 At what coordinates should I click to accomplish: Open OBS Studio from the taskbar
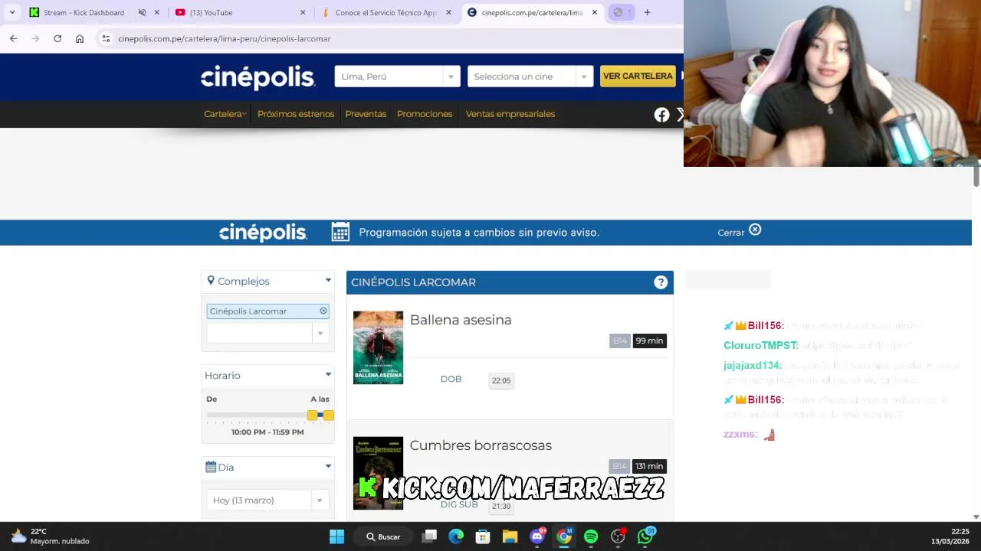tap(618, 536)
